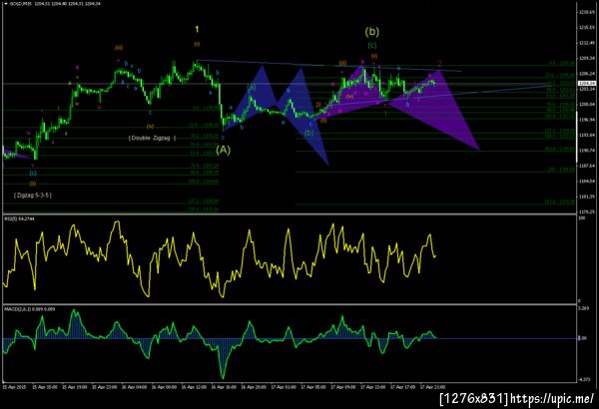Image resolution: width=599 pixels, height=409 pixels.
Task: Click the "15 Apr 19:00" time axis label
Action: pos(74,387)
